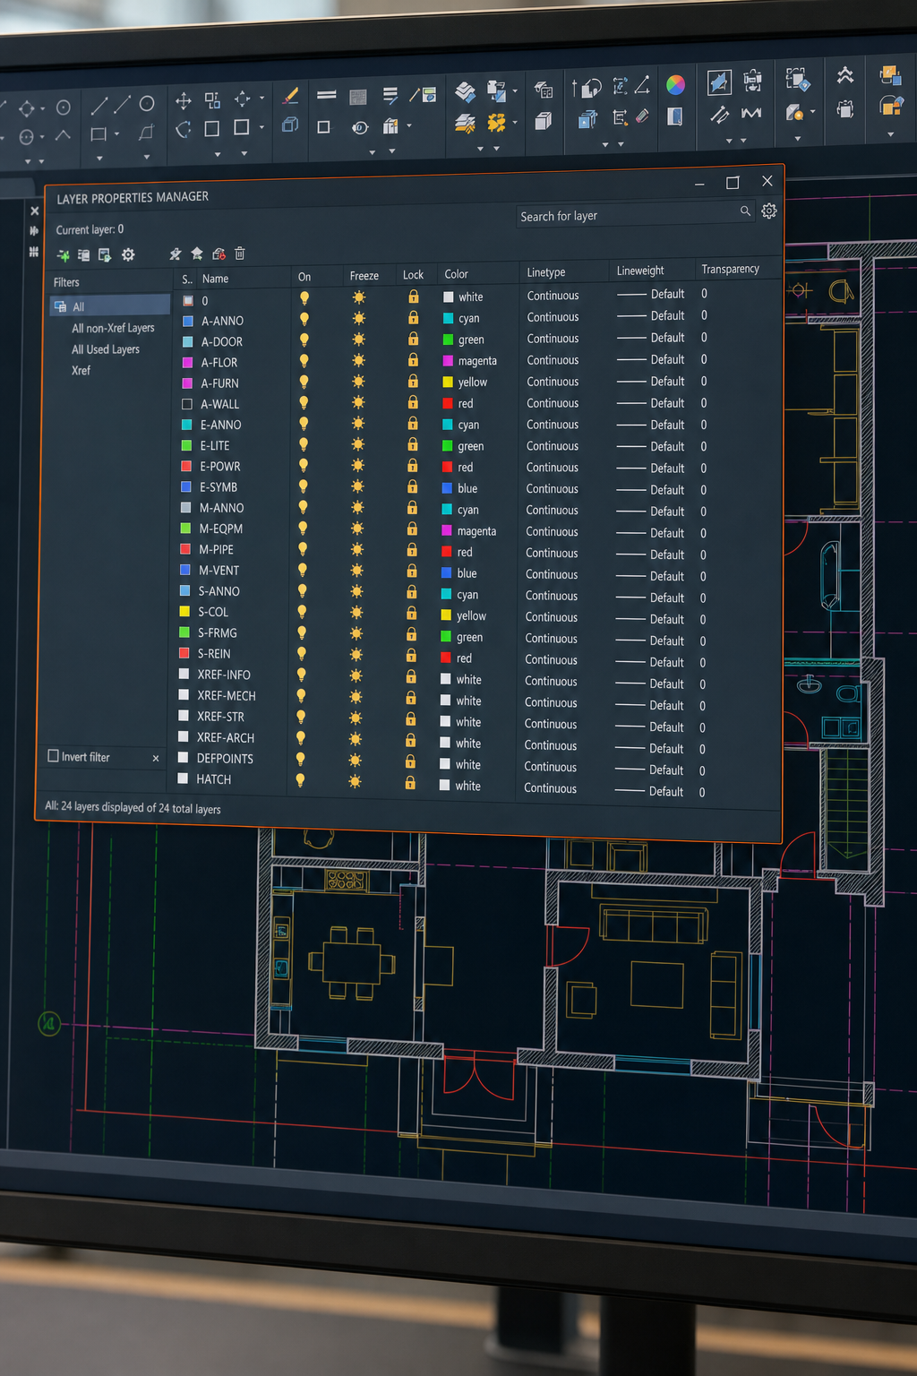
Task: Select the Xref filter in Filters
Action: point(81,370)
